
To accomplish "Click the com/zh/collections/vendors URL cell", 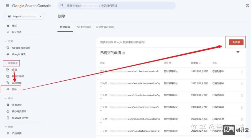I will tap(130, 96).
